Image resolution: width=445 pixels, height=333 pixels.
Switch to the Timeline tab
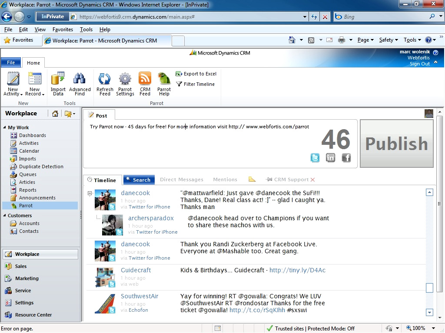coord(102,180)
